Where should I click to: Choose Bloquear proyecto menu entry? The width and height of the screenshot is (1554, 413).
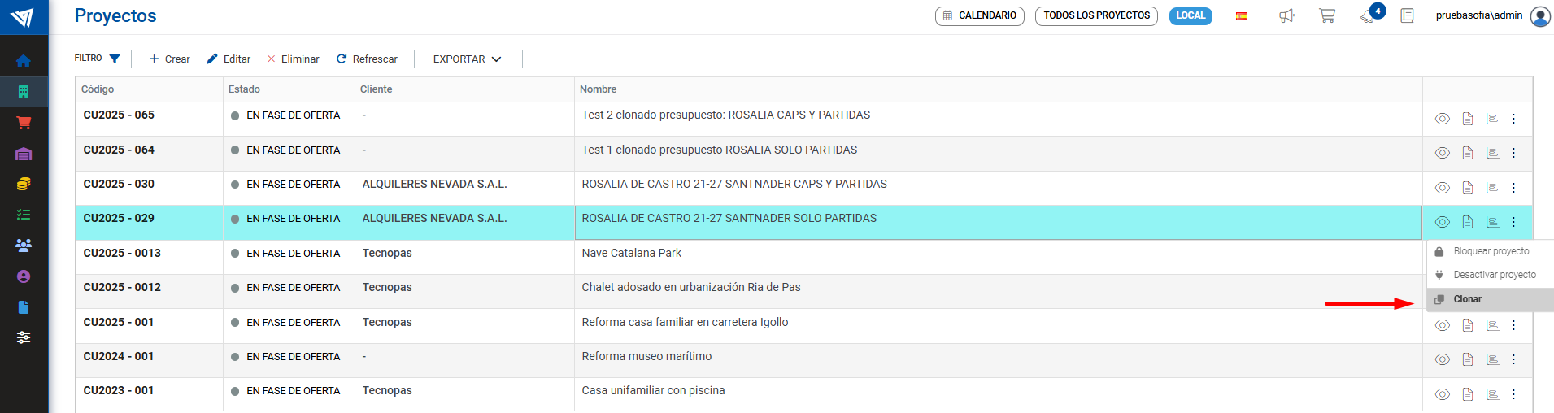(x=1491, y=251)
